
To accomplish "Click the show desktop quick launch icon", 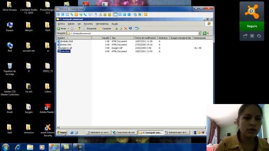I will click(76, 133).
